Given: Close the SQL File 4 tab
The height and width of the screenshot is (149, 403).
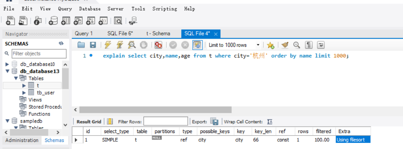Looking at the screenshot, I should (x=216, y=34).
